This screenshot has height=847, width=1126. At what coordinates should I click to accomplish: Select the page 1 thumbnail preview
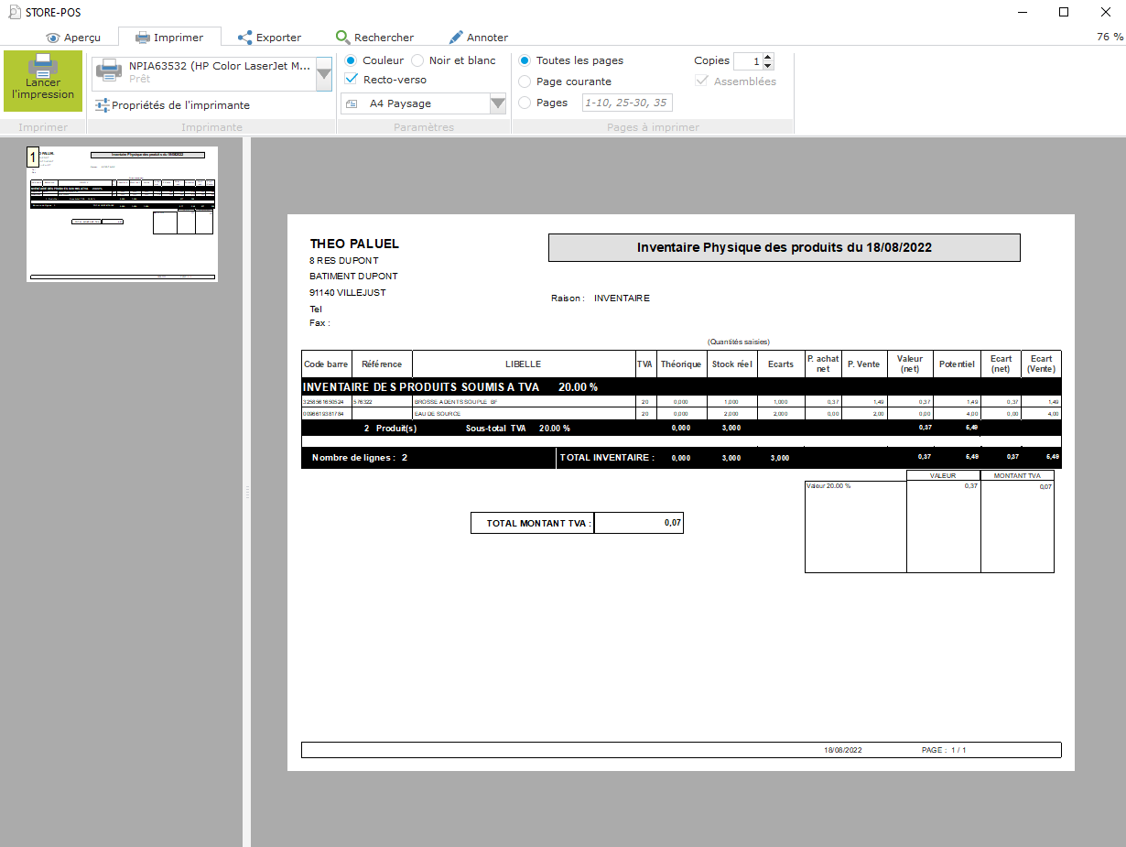(123, 213)
